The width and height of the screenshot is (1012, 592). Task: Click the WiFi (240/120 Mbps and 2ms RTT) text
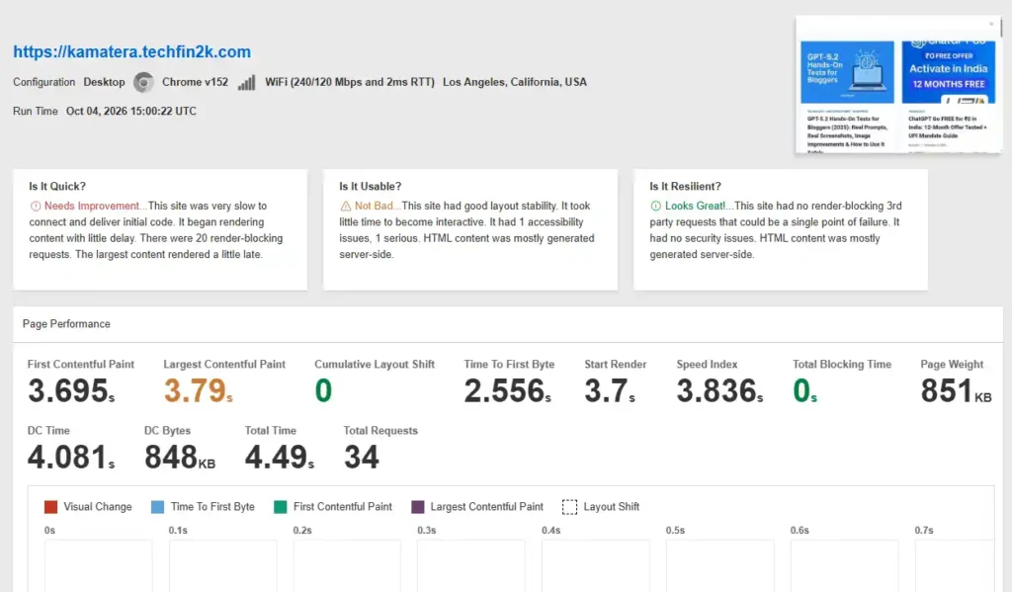point(350,83)
